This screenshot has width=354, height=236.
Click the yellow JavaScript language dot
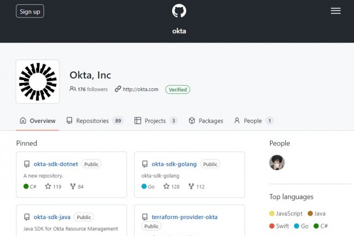click(x=272, y=214)
